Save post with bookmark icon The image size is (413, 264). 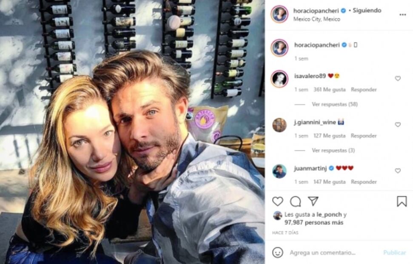point(402,201)
